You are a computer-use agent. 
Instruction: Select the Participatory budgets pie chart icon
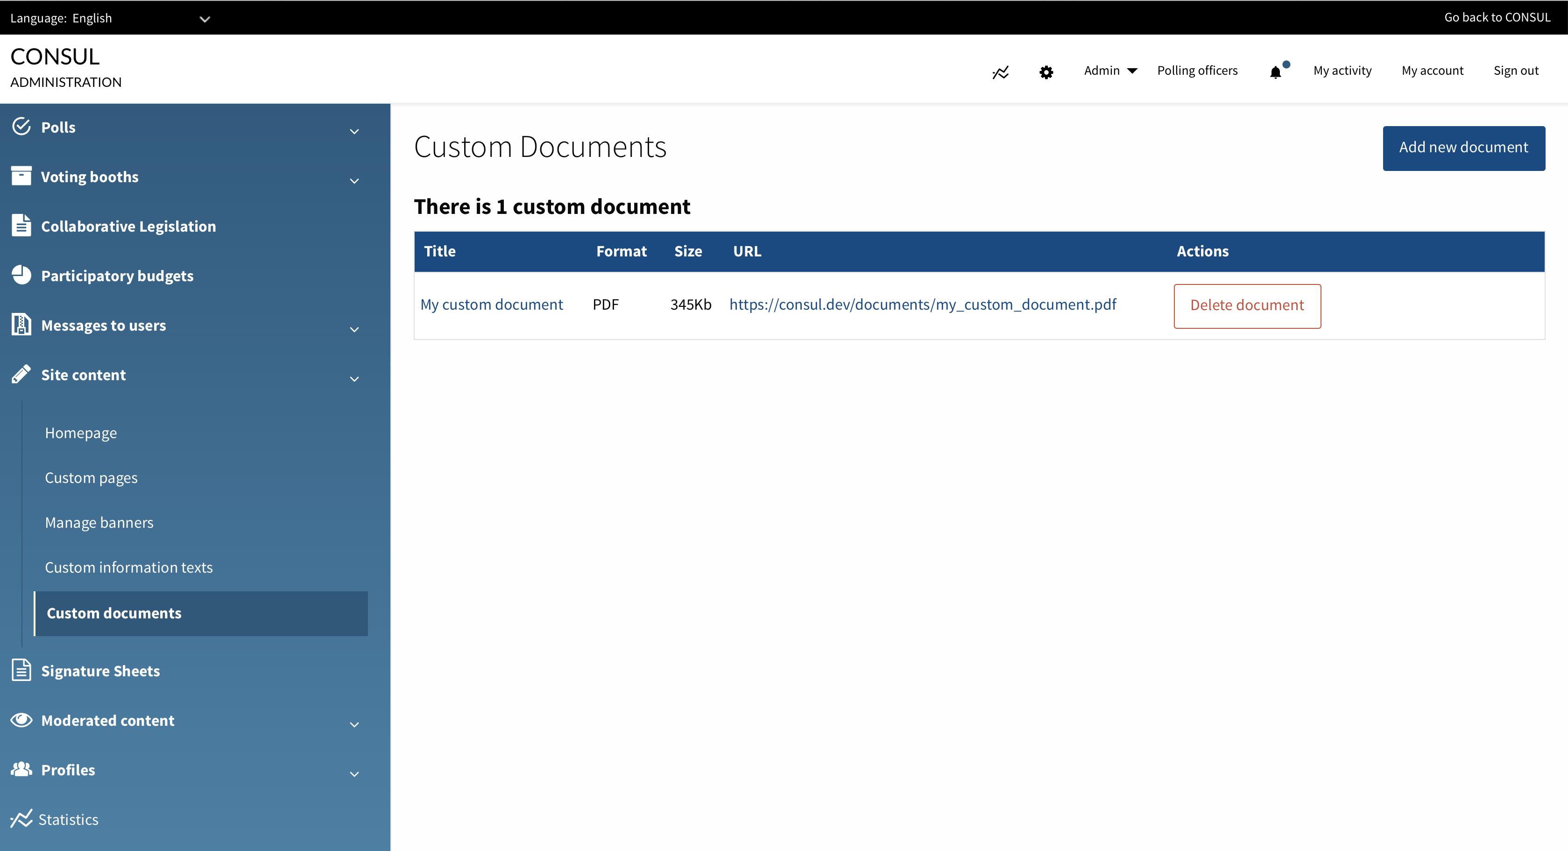tap(22, 275)
